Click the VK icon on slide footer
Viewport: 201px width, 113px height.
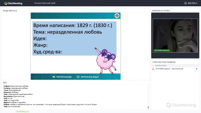tap(54, 77)
